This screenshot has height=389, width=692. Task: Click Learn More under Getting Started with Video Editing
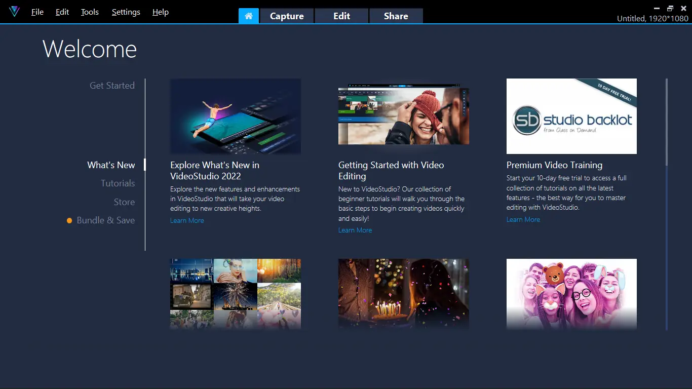coord(355,230)
